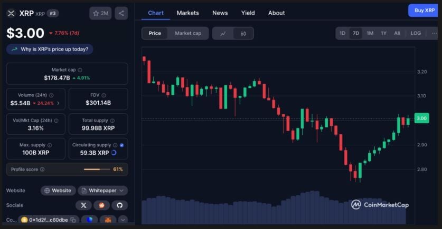Click the star watchlist button
Screen dimensions: 442x229
tap(100, 13)
